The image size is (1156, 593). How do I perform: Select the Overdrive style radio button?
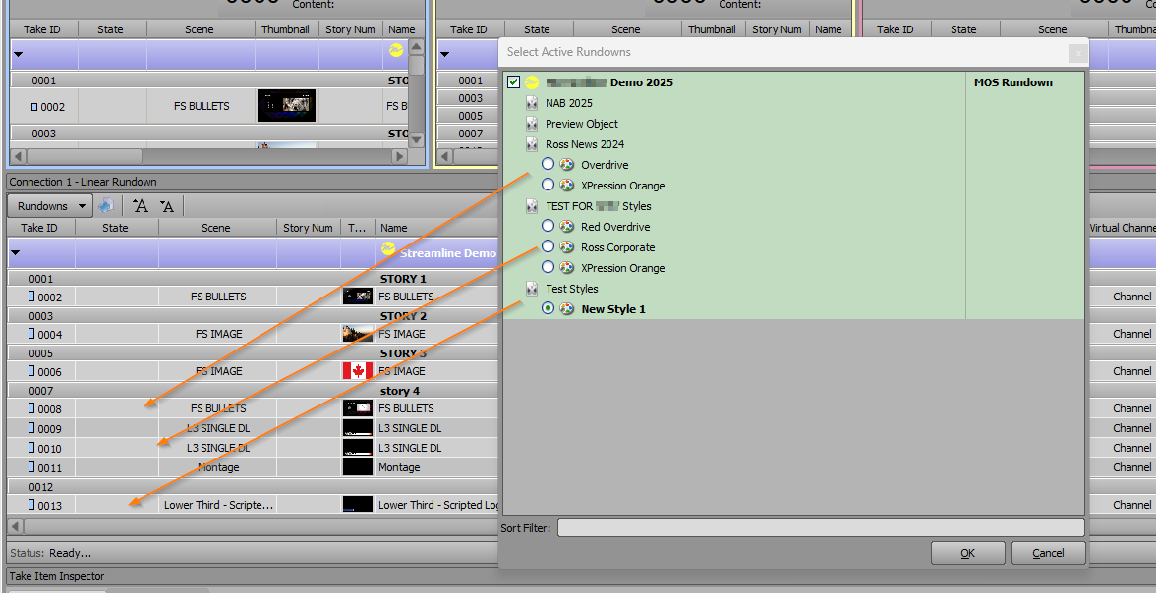548,164
